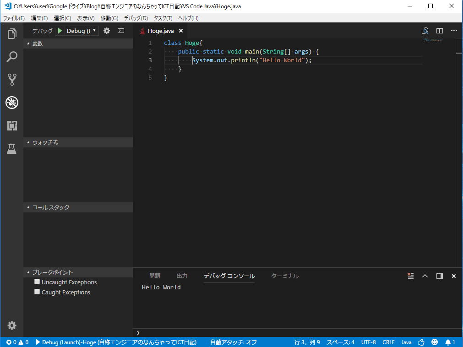
Task: Select the Test beaker icon in sidebar
Action: pyautogui.click(x=11, y=148)
